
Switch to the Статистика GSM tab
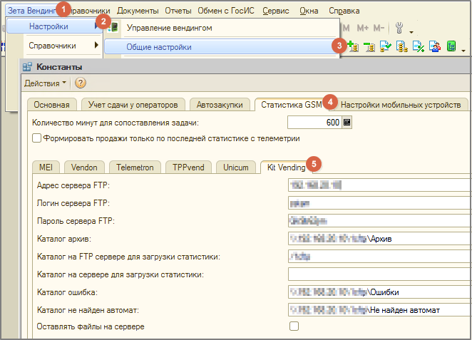292,105
